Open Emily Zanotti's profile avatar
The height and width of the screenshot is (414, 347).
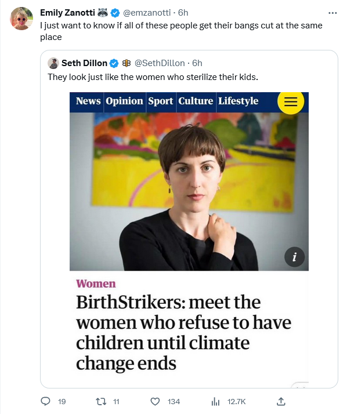point(21,19)
